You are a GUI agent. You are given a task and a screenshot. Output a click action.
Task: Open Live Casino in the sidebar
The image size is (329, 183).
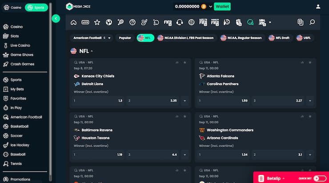[17, 45]
